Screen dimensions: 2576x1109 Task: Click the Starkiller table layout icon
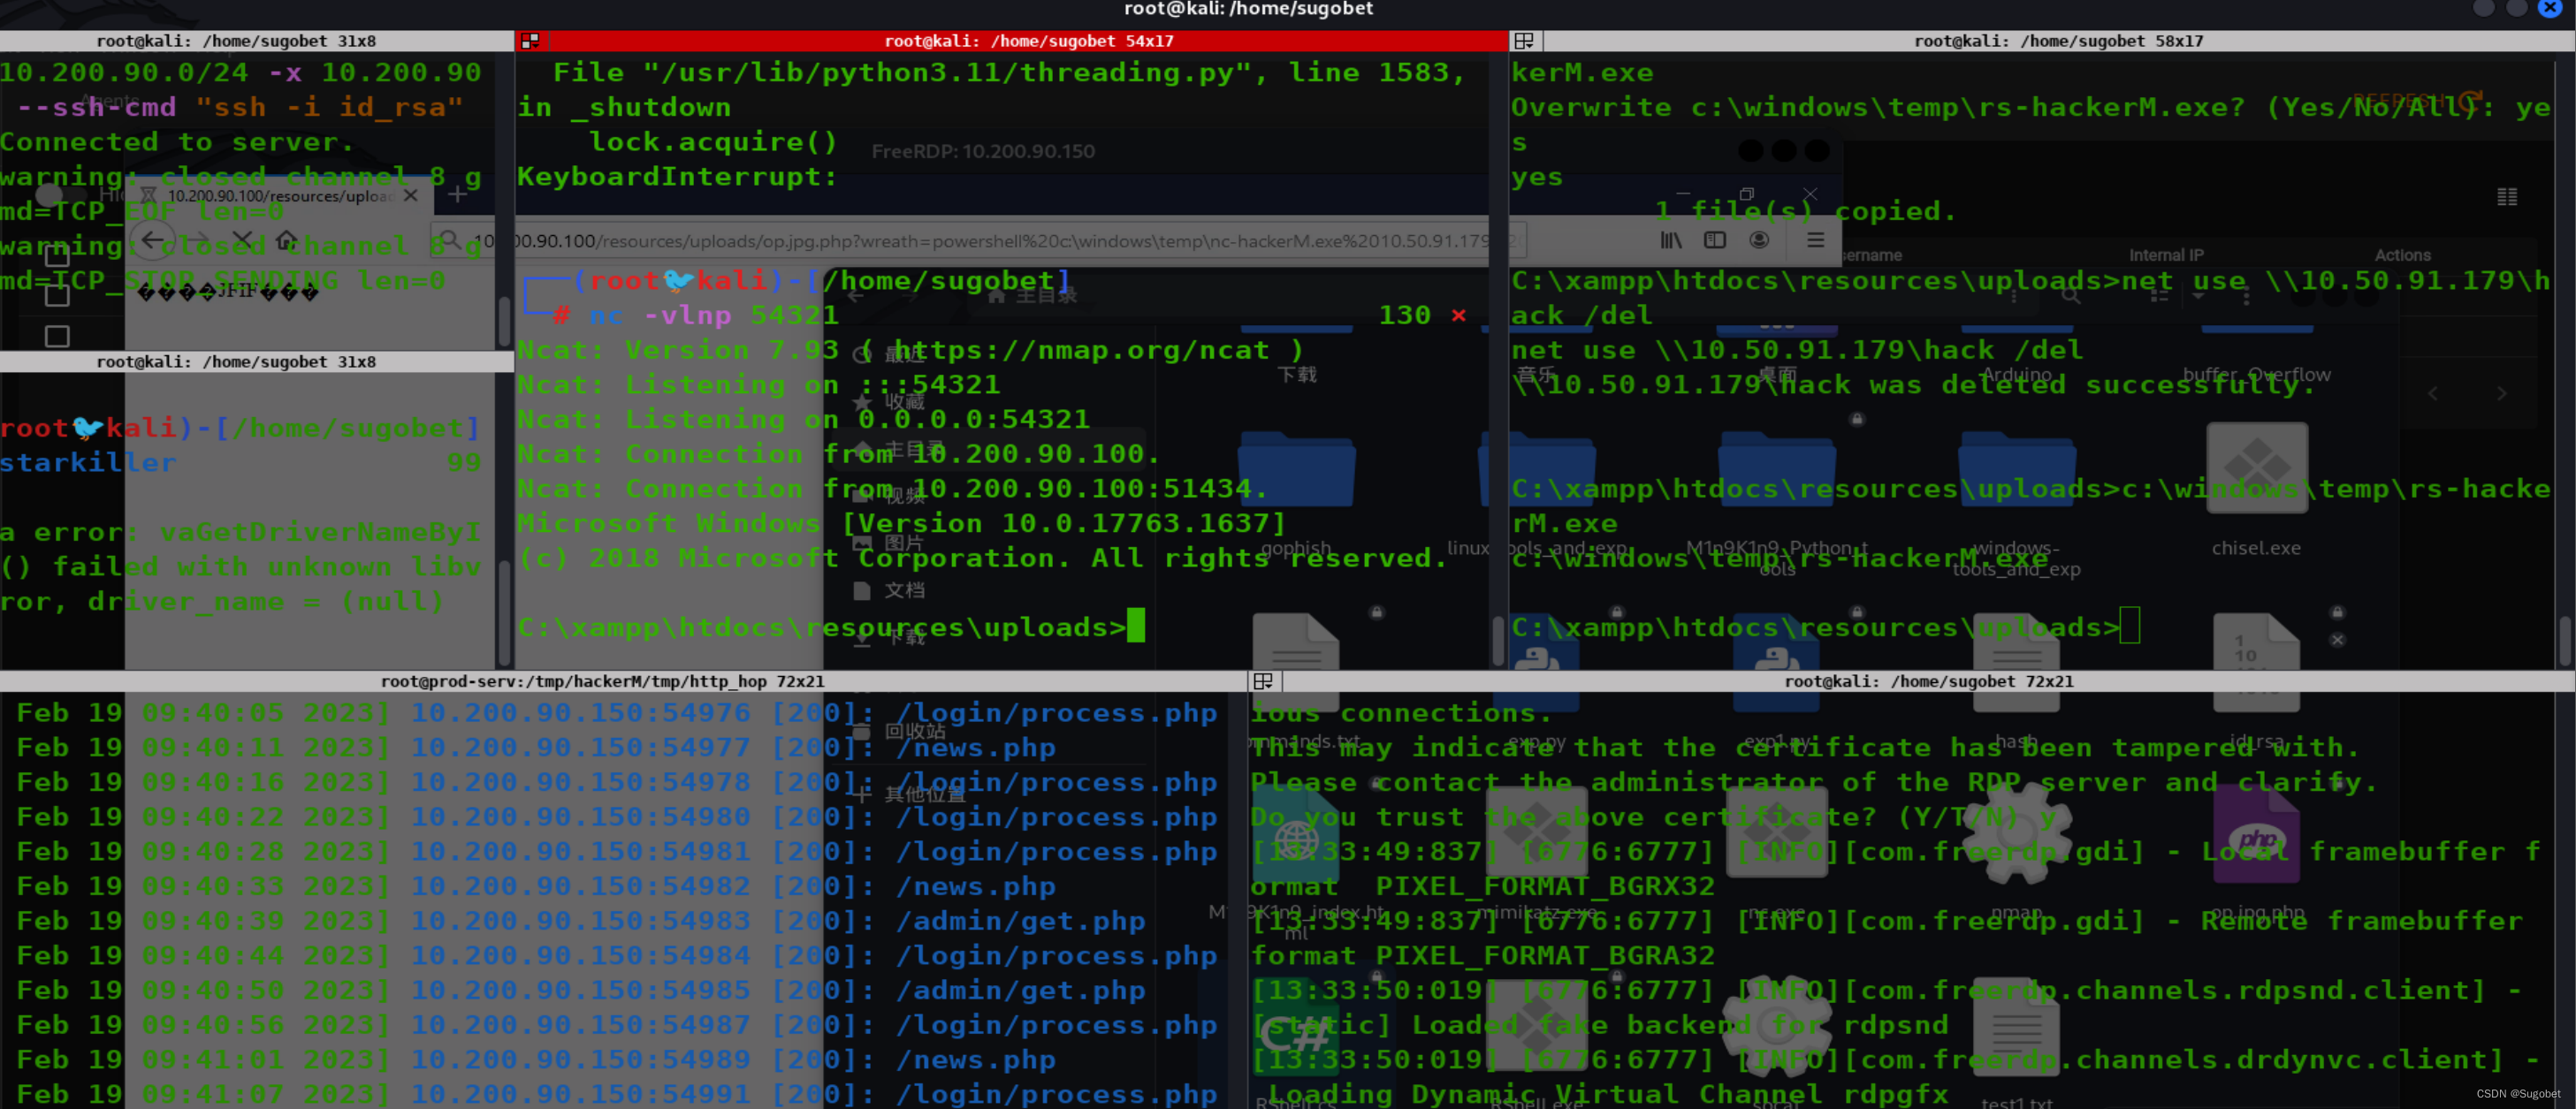[2506, 197]
